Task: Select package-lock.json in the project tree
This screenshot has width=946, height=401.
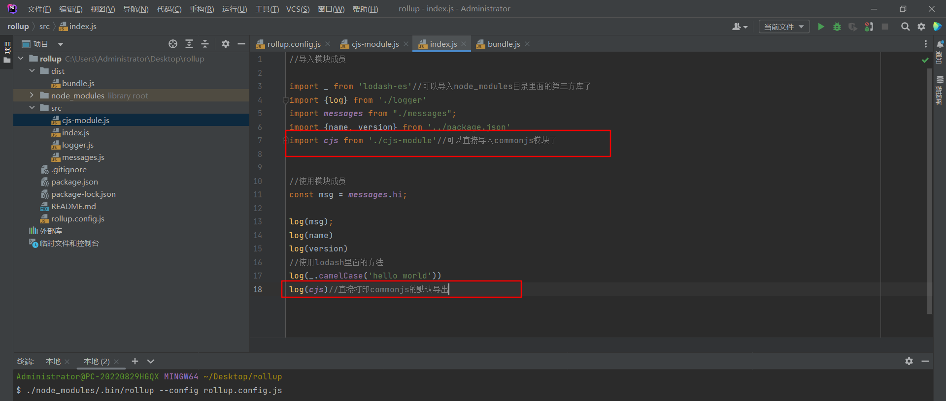Action: pos(78,194)
